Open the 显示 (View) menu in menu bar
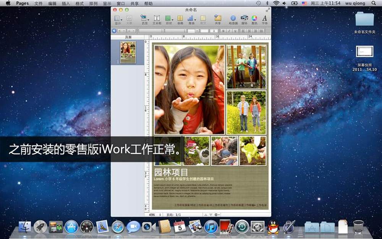382x239 pixels. [107, 3]
